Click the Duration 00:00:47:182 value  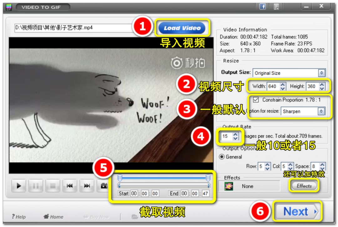pyautogui.click(x=254, y=37)
